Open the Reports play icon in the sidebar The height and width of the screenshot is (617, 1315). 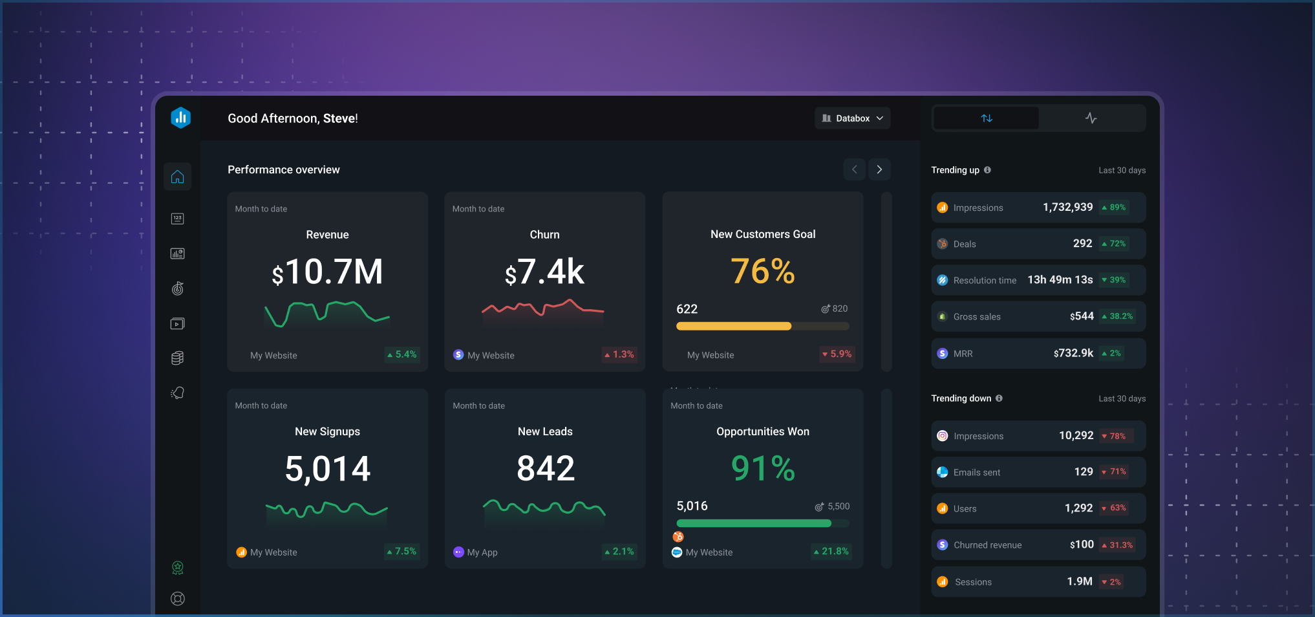[177, 323]
